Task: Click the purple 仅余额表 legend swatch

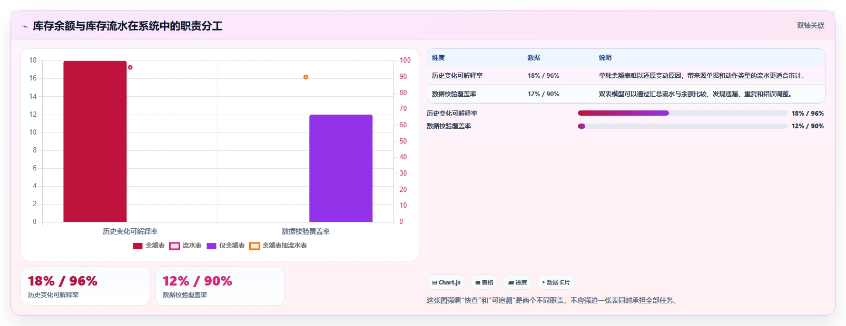Action: point(211,246)
